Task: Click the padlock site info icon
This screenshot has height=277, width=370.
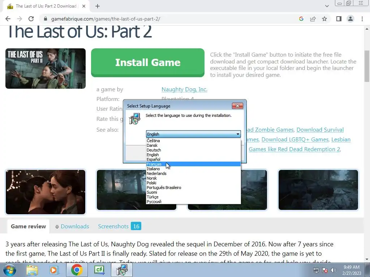Action: [46, 19]
